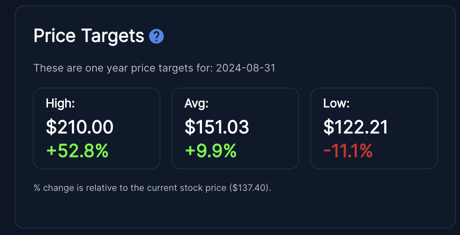Click the "Avg:" label

196,103
